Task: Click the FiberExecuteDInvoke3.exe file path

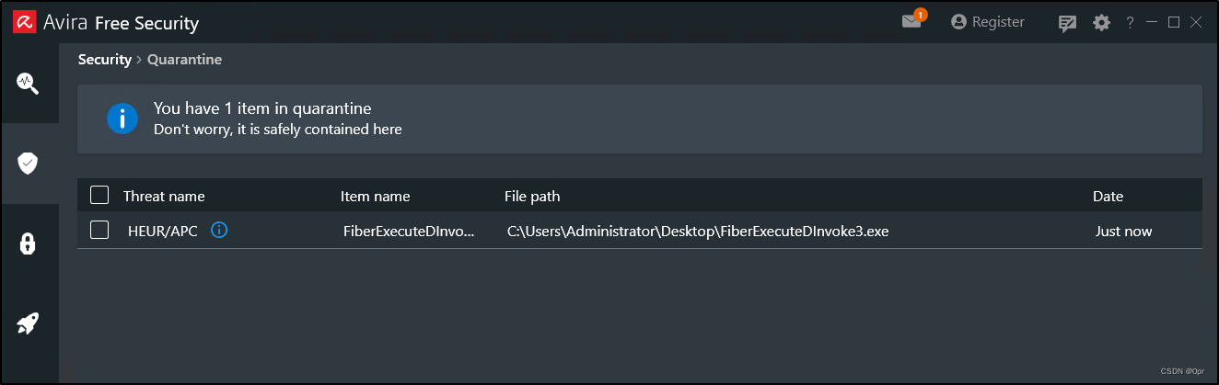Action: (x=698, y=231)
